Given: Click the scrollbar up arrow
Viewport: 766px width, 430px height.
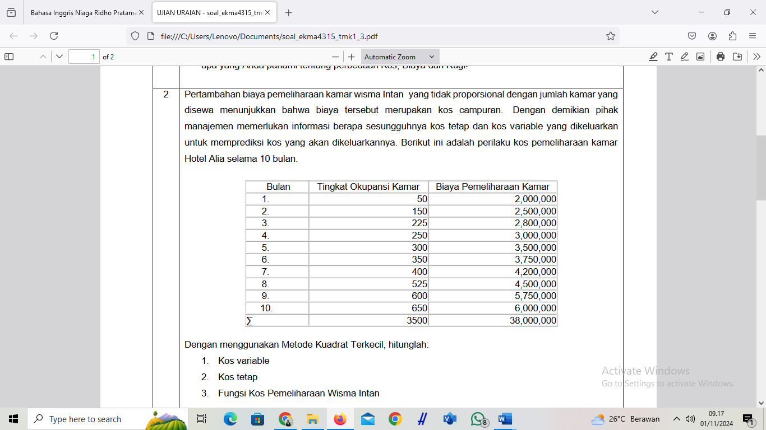Looking at the screenshot, I should tap(761, 71).
